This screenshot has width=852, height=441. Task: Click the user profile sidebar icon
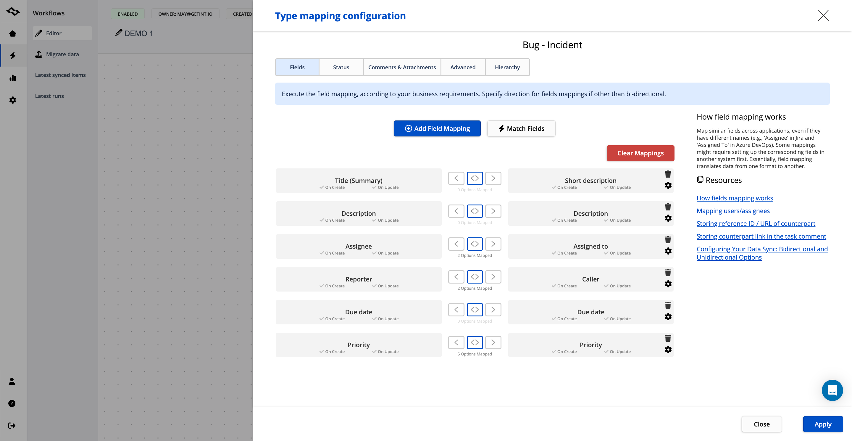click(12, 381)
